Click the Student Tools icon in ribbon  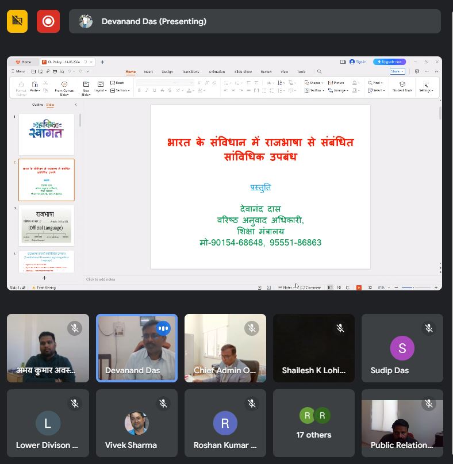click(x=402, y=85)
